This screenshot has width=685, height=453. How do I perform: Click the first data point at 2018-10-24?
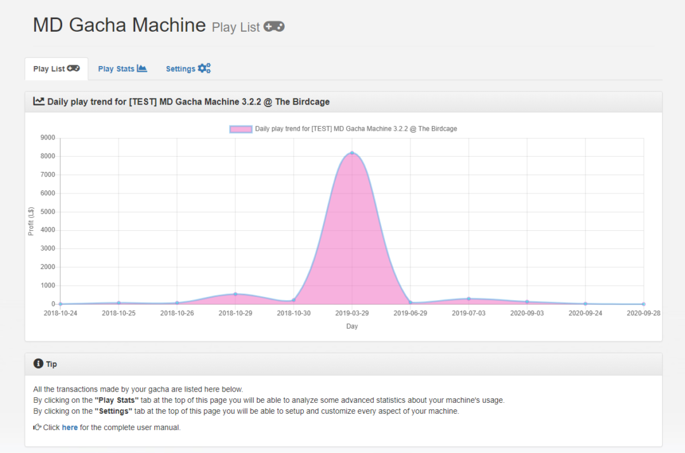[x=60, y=304]
